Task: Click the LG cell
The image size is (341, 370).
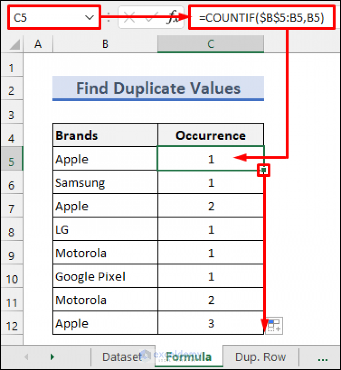Action: coord(105,229)
